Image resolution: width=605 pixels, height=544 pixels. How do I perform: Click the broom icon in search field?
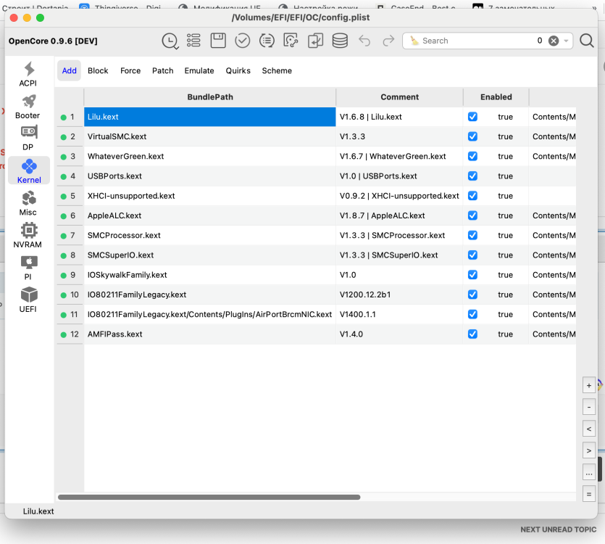[414, 41]
